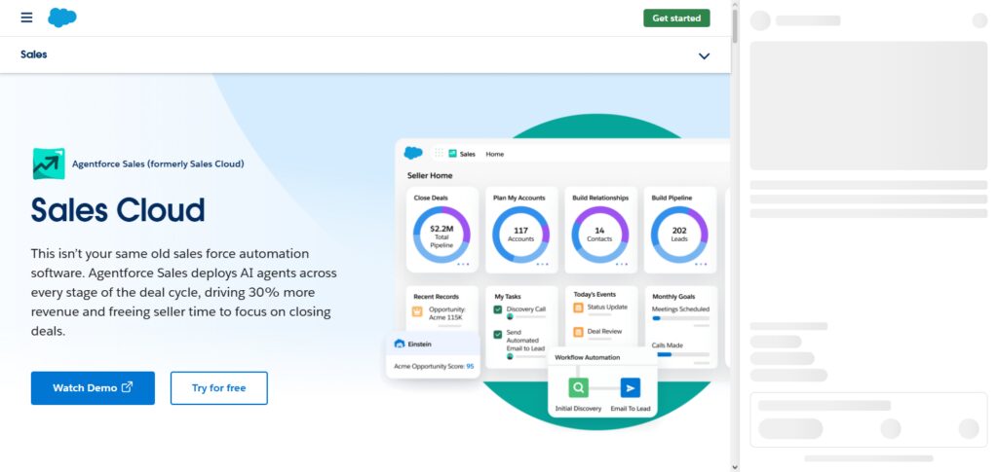Click the Sales Cloud heading
This screenshot has width=998, height=472.
coord(118,209)
